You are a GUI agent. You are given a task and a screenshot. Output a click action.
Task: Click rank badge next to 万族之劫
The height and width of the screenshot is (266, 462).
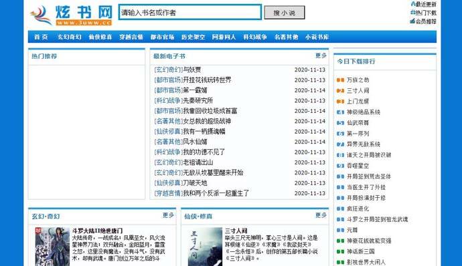(340, 80)
